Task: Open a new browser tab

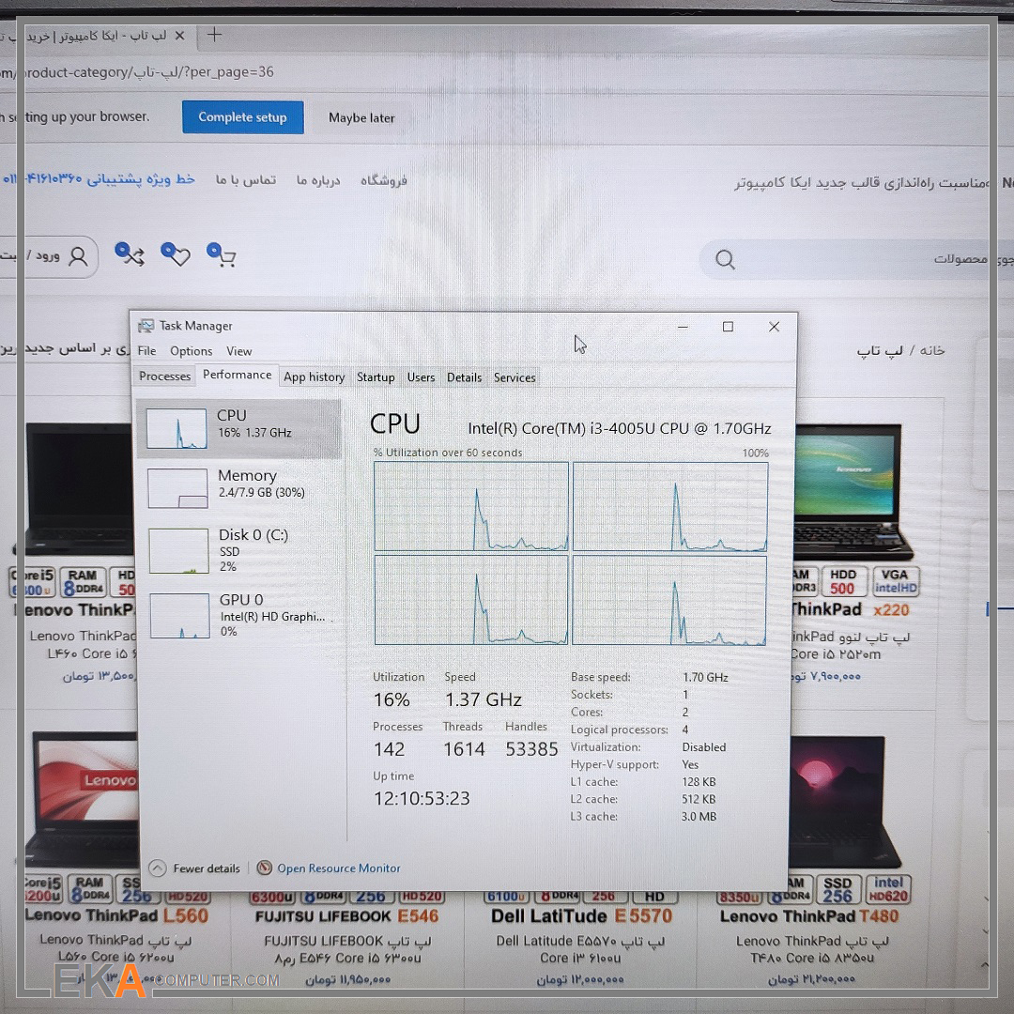Action: click(214, 35)
